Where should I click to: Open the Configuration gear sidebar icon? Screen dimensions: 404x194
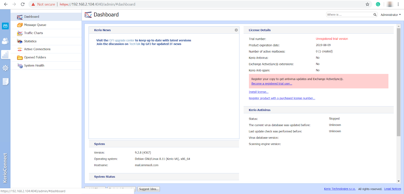click(5, 68)
